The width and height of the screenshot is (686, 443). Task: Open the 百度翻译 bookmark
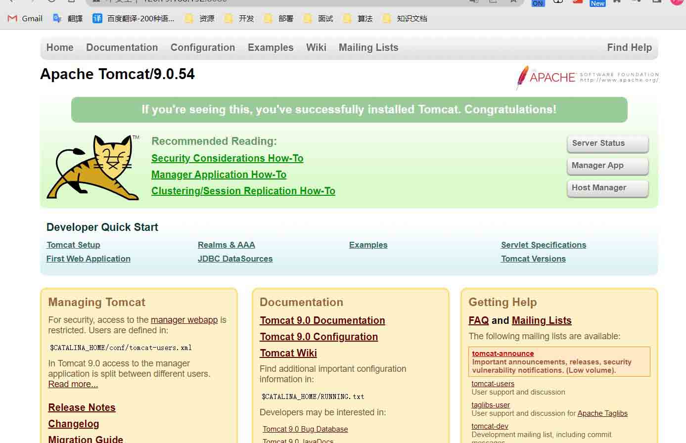coord(134,18)
